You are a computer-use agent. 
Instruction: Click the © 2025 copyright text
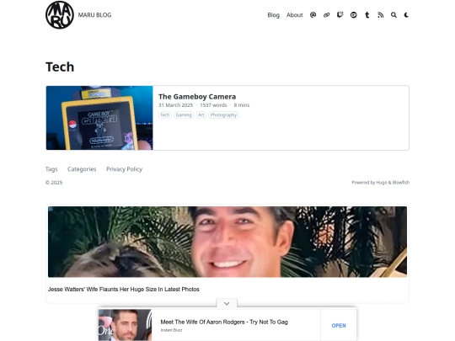54,183
